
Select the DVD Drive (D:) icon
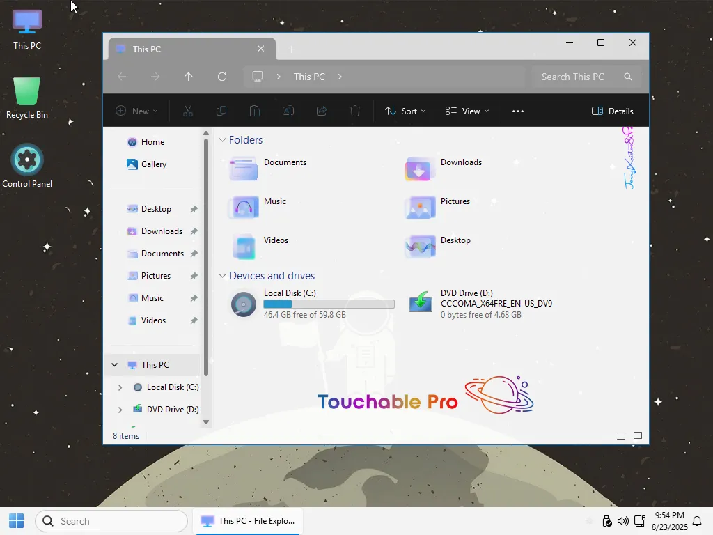[x=420, y=302]
